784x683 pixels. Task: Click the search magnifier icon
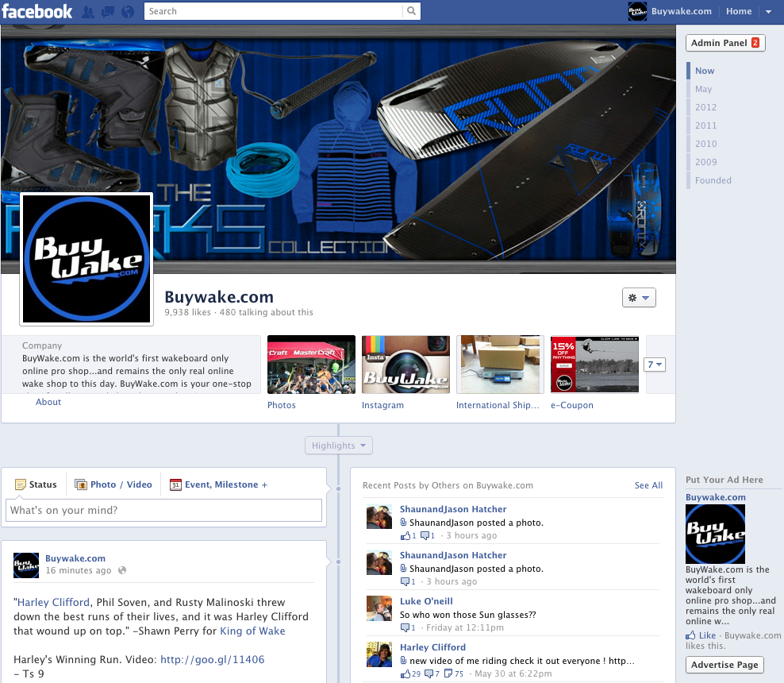coord(411,11)
